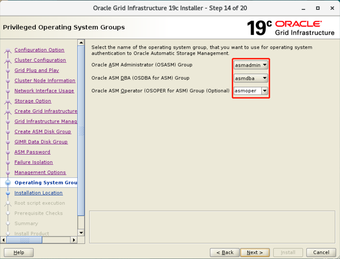Image resolution: width=340 pixels, height=259 pixels.
Task: Open Management Options step
Action: pyautogui.click(x=40, y=172)
